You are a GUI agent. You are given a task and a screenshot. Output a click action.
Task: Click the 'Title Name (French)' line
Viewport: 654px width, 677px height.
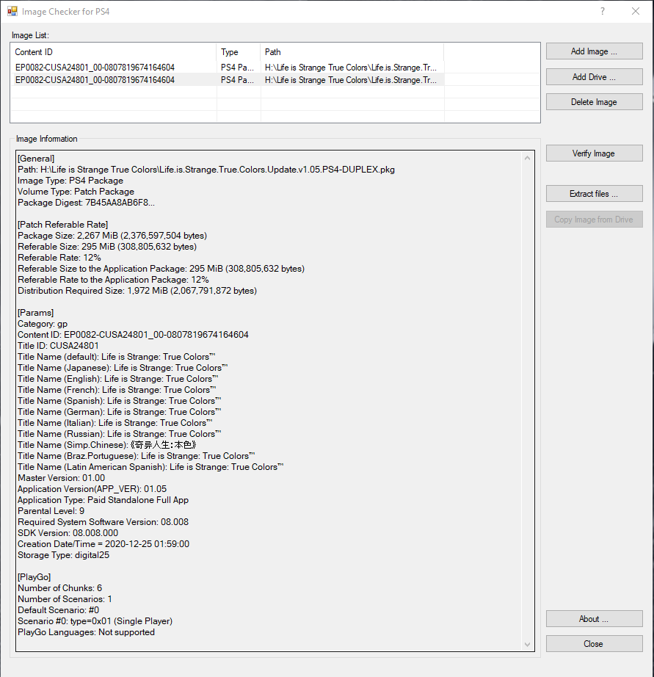coord(117,390)
